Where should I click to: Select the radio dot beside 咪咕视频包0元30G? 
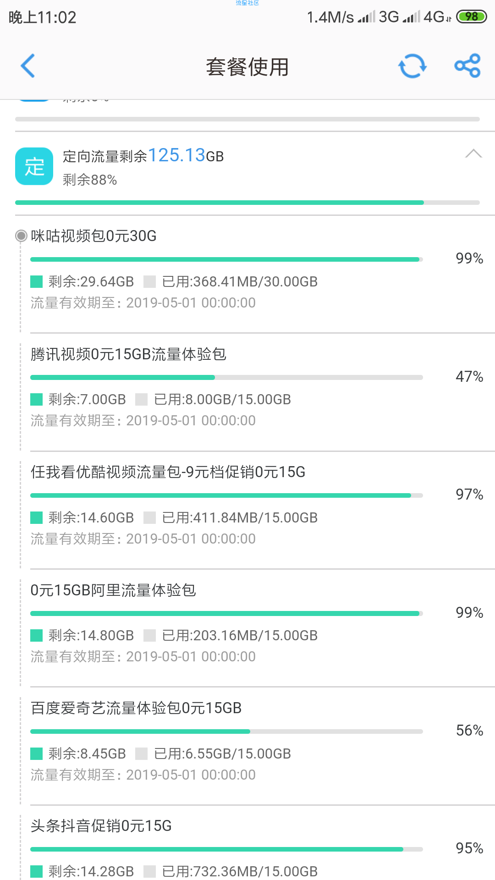pos(21,236)
